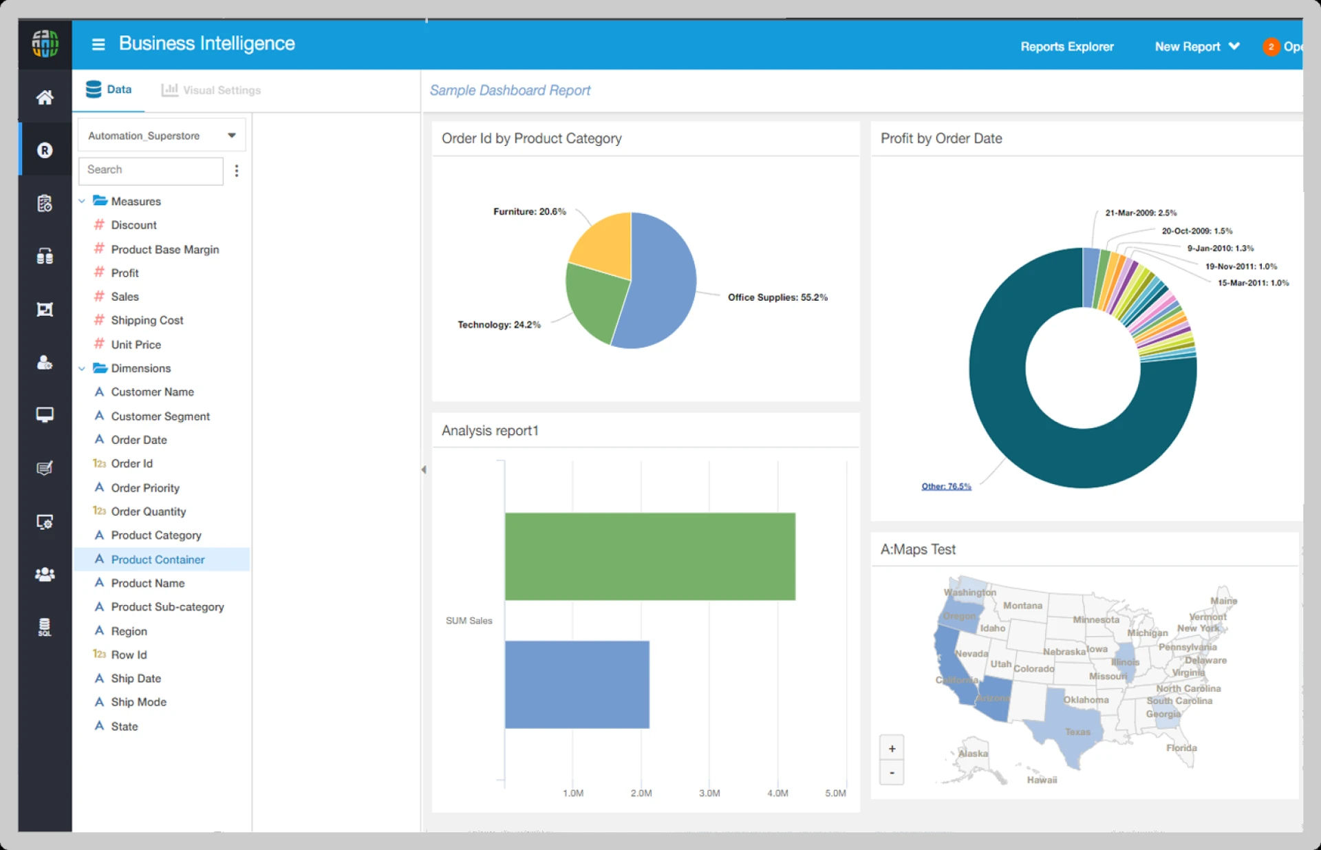This screenshot has width=1321, height=850.
Task: Open the three-dot options next to Search
Action: [237, 171]
